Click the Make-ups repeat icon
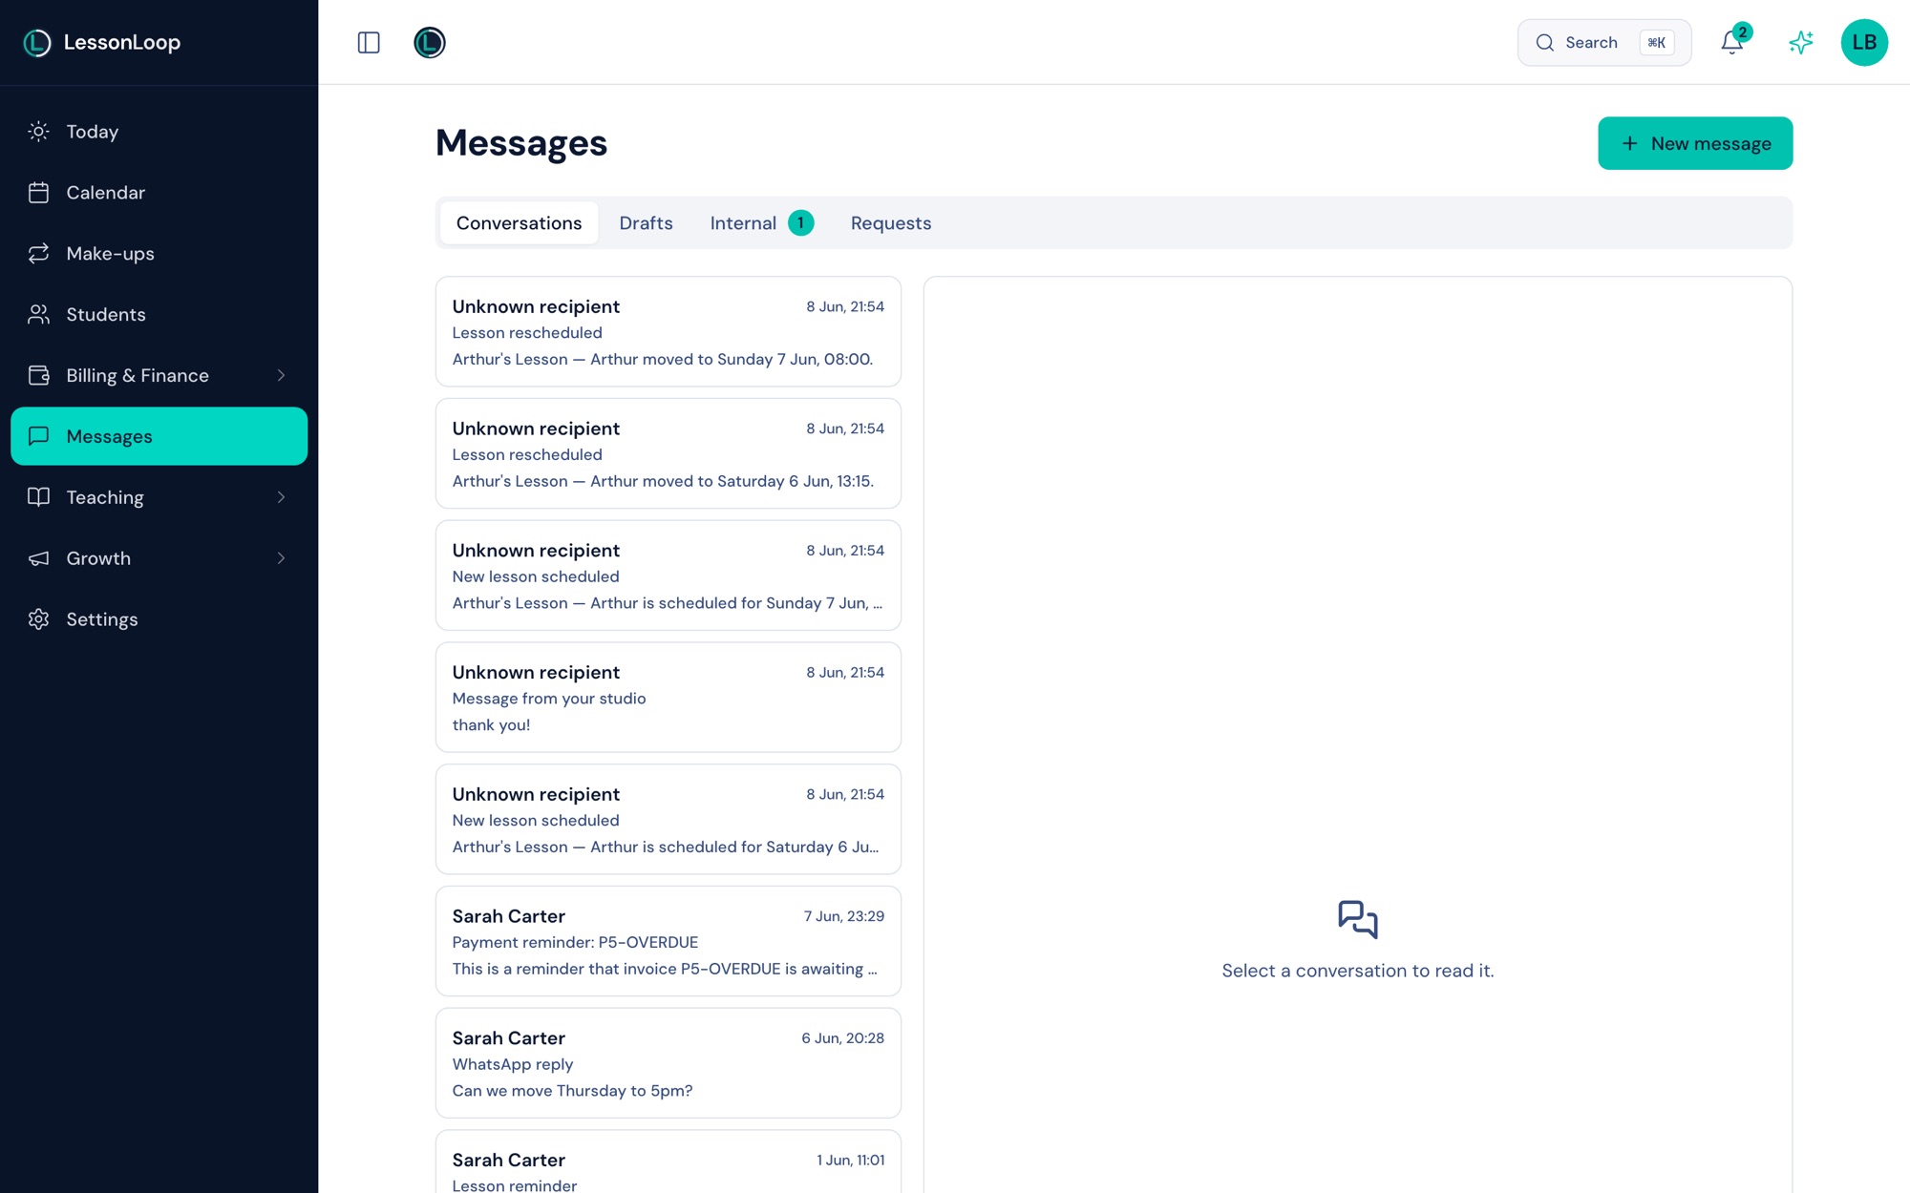1910x1193 pixels. (38, 254)
